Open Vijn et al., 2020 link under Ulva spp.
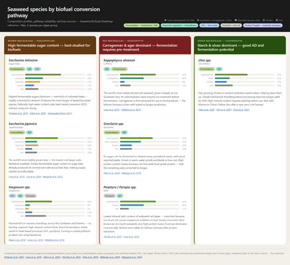This screenshot has width=290, height=265. [x=224, y=110]
